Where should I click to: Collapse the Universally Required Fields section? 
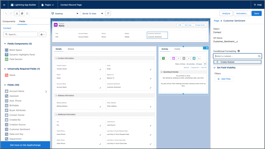click(x=5, y=69)
